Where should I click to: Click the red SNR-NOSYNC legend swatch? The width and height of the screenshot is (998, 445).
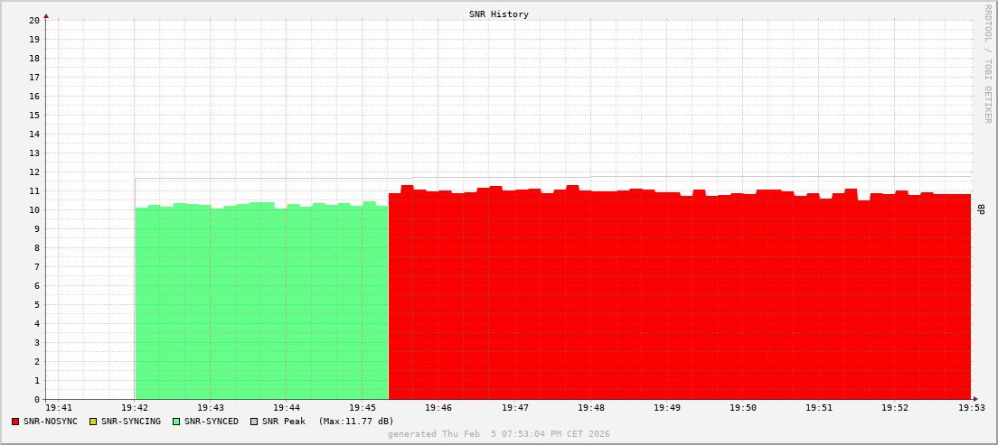pos(15,422)
